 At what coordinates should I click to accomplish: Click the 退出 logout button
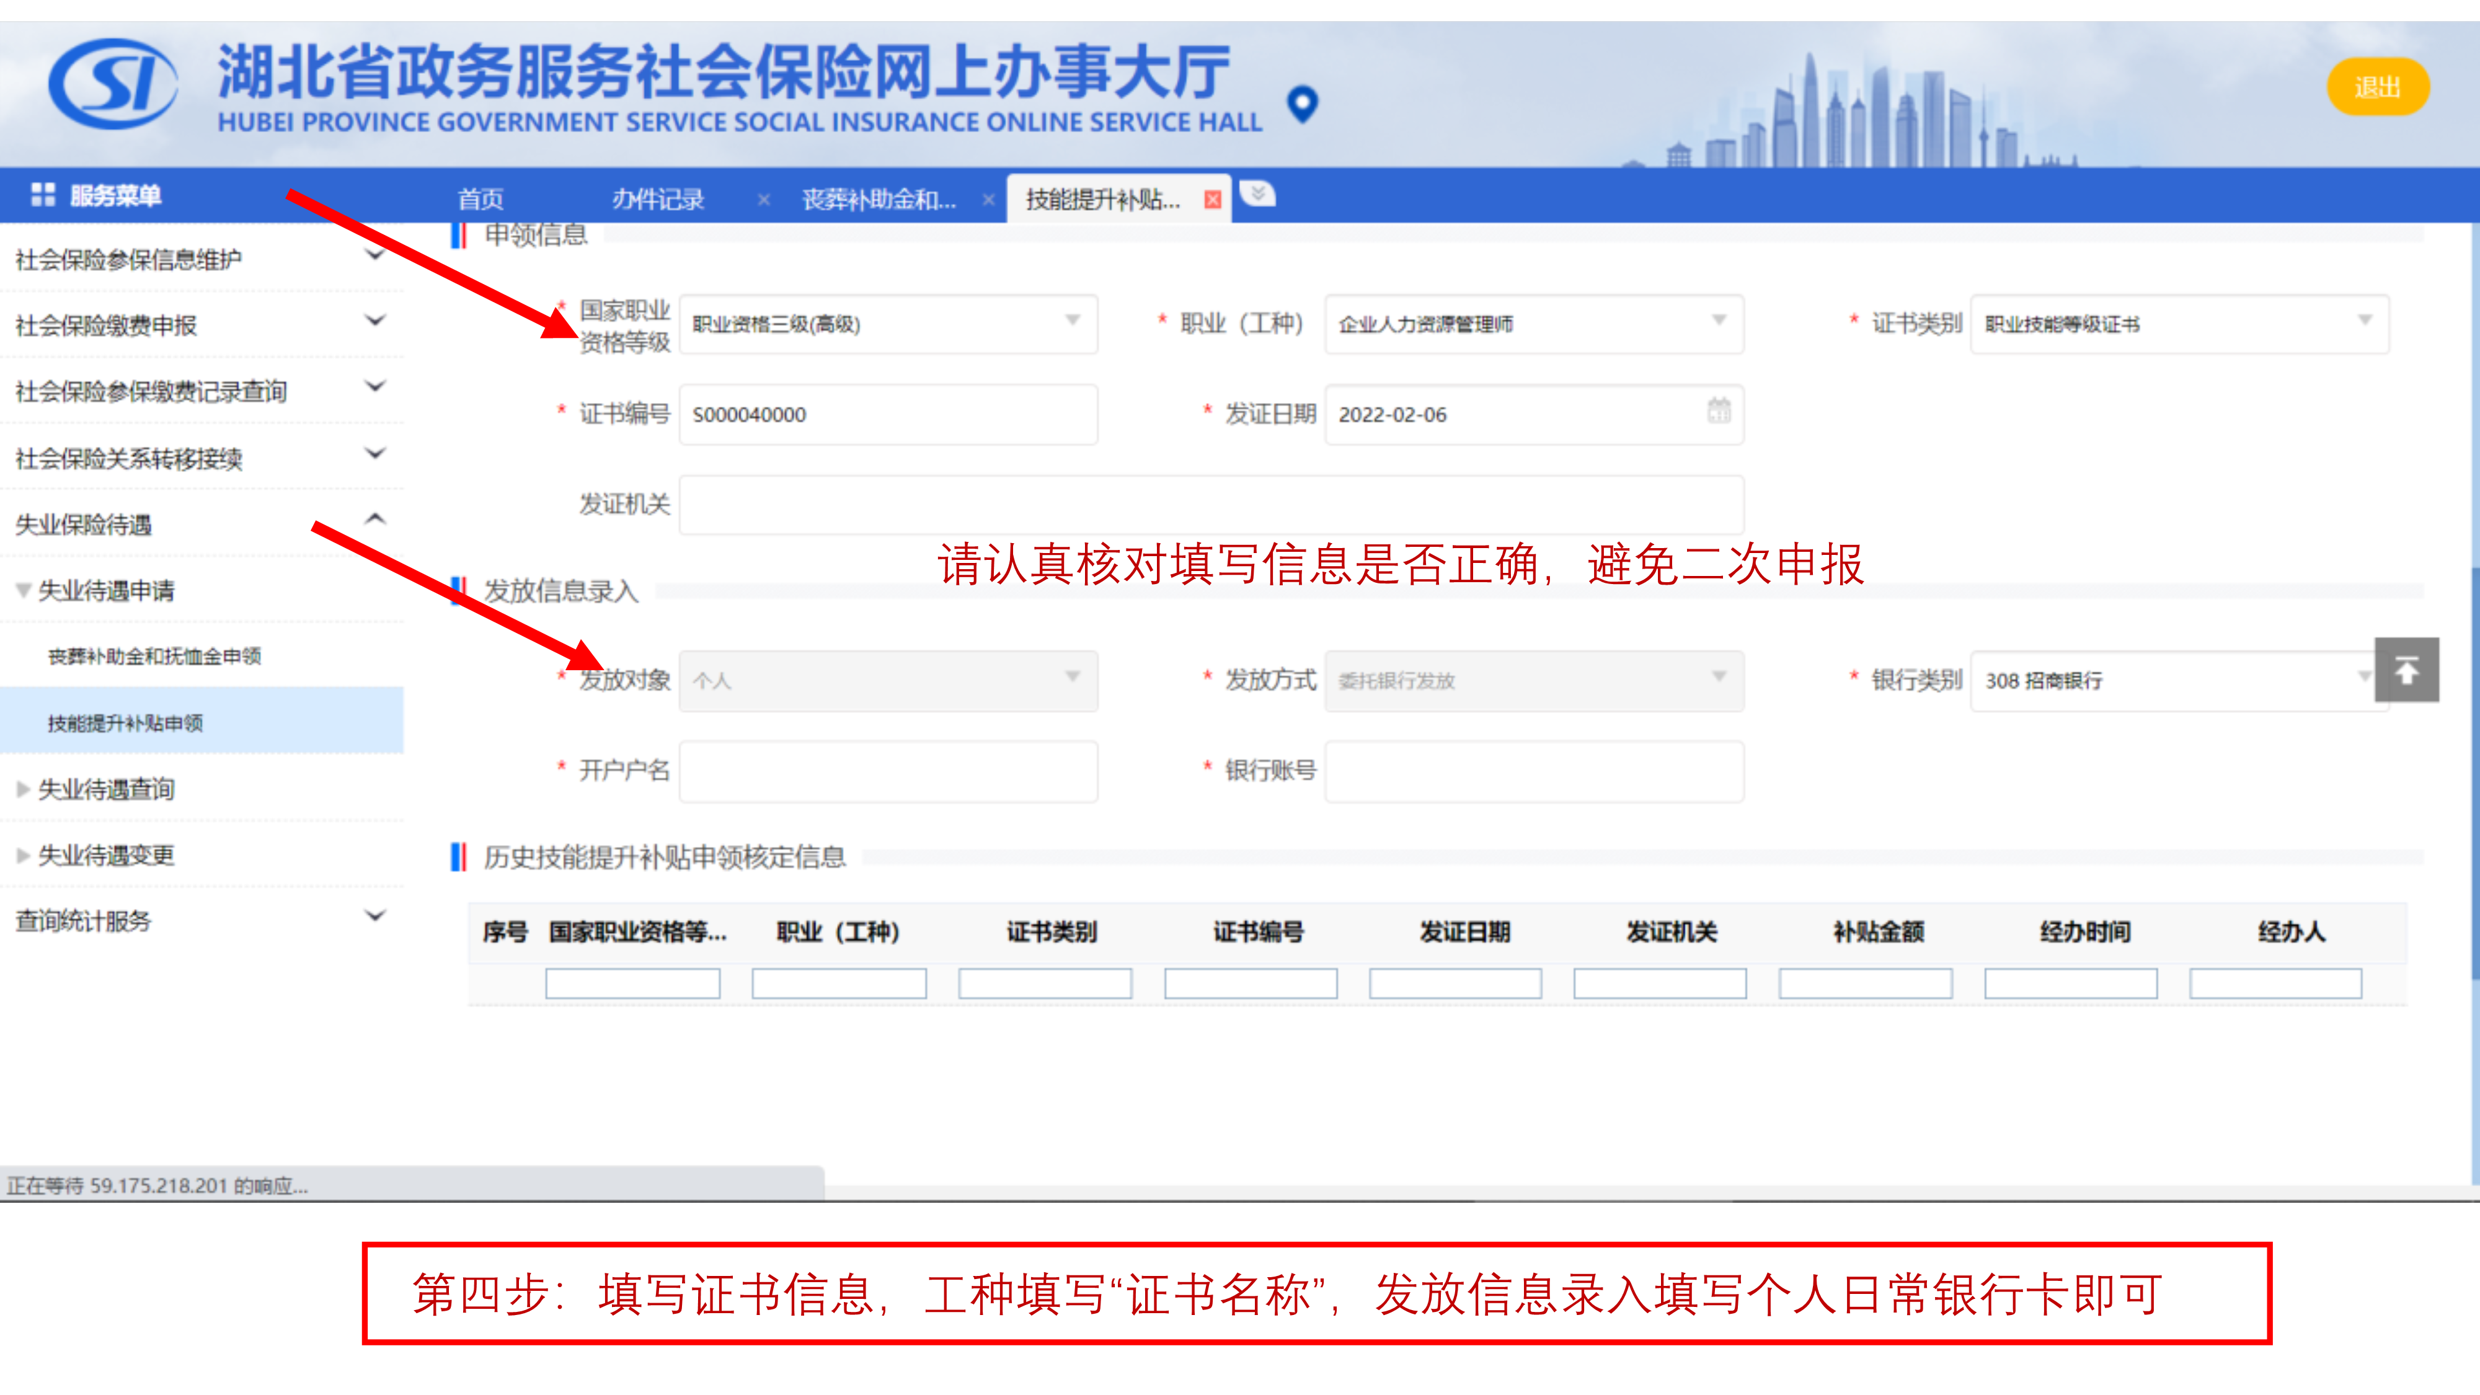click(2377, 87)
